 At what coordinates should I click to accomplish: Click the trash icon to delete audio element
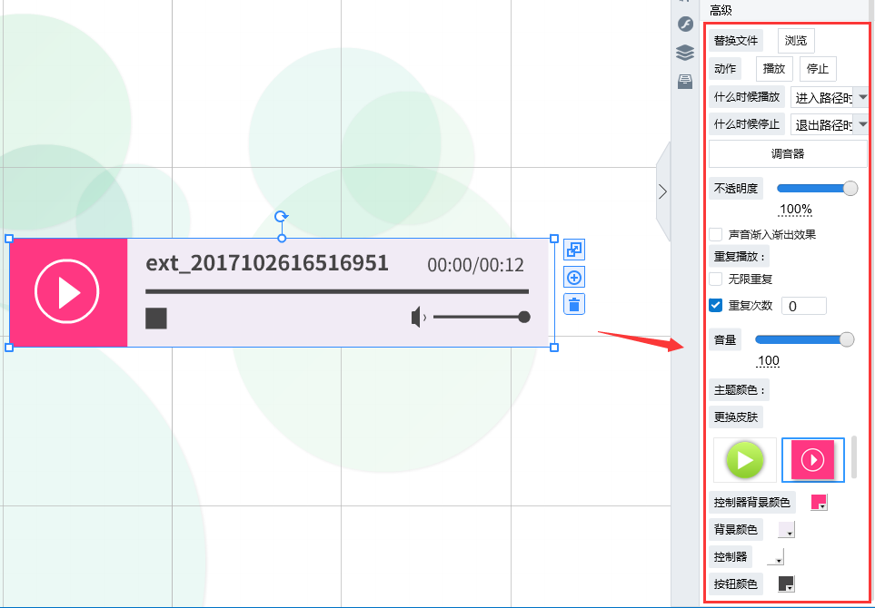pos(574,304)
